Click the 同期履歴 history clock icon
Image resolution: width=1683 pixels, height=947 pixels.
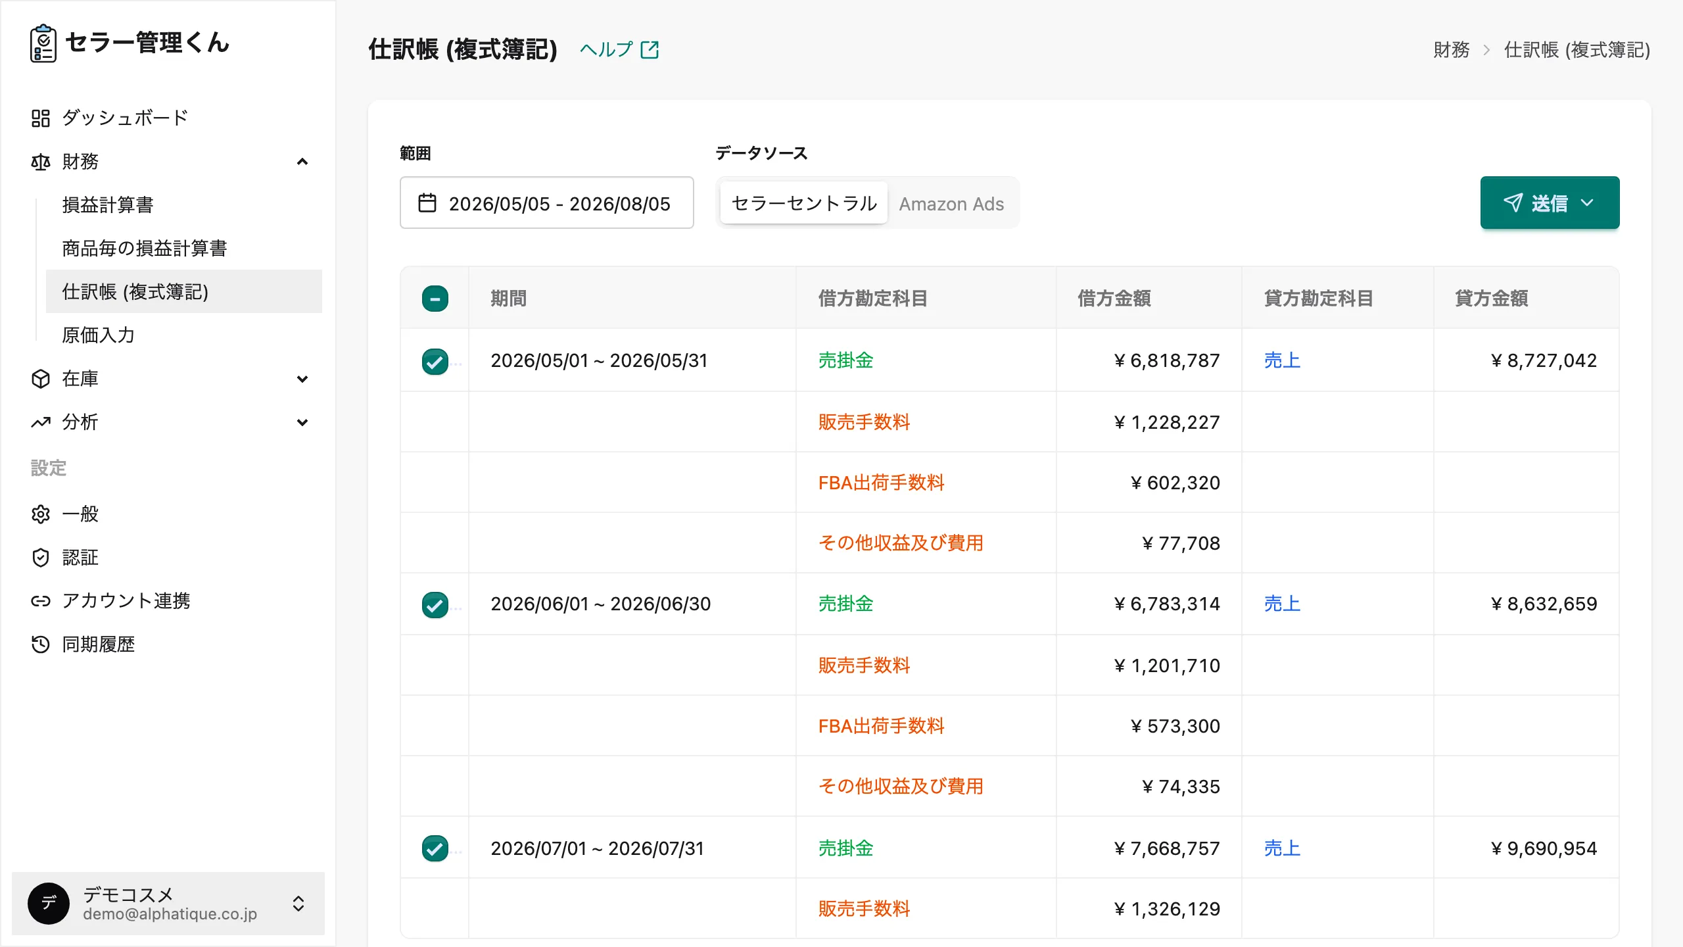click(x=41, y=644)
